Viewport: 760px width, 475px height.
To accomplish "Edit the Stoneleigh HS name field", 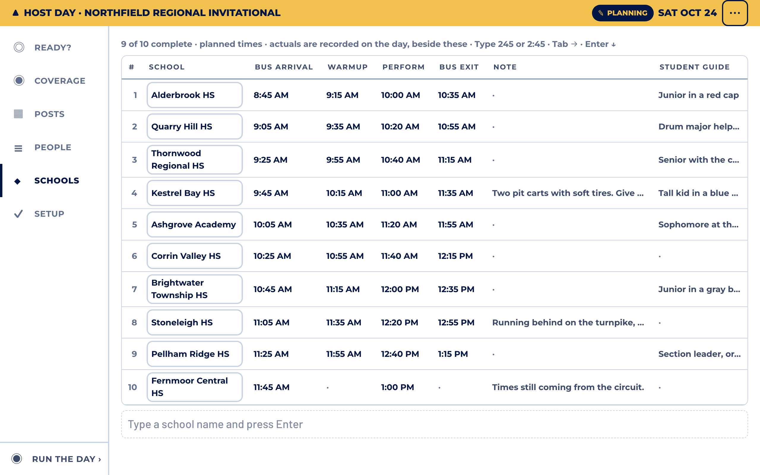I will pos(195,323).
